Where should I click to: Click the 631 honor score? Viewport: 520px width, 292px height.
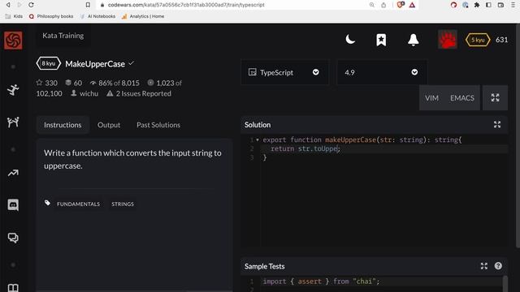click(x=502, y=40)
